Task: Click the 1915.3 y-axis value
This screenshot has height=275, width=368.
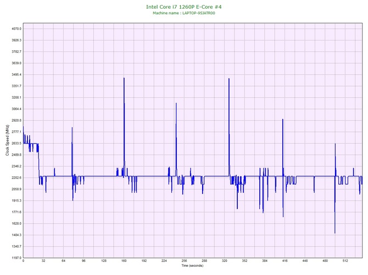Action: point(16,201)
